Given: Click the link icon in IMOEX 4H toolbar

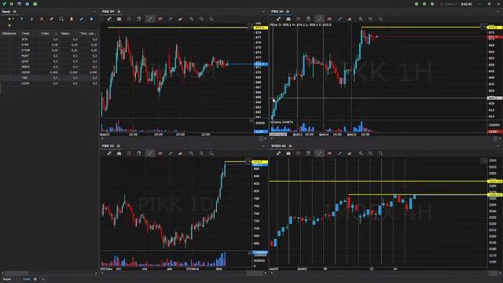Looking at the screenshot, I should (278, 153).
